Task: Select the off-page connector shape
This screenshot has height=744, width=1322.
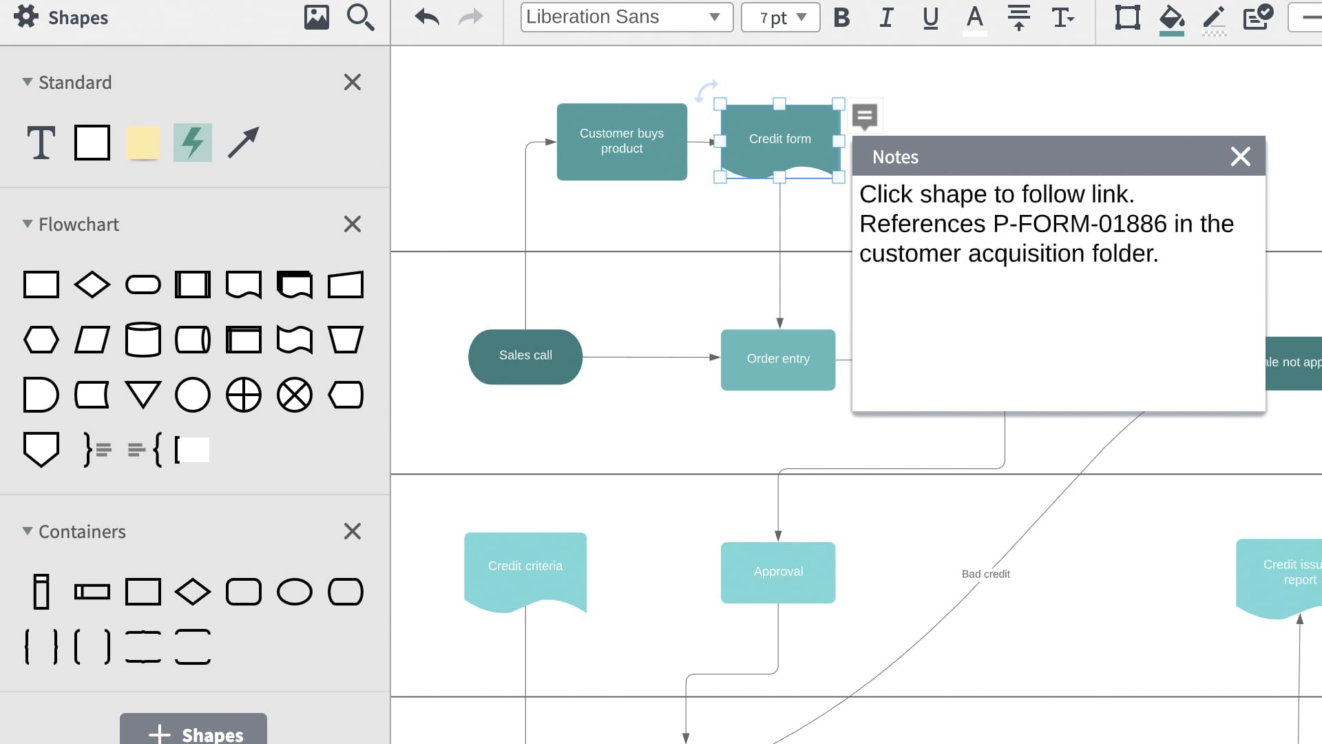Action: click(41, 450)
